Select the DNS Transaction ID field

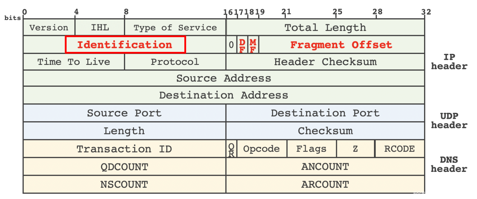(124, 149)
